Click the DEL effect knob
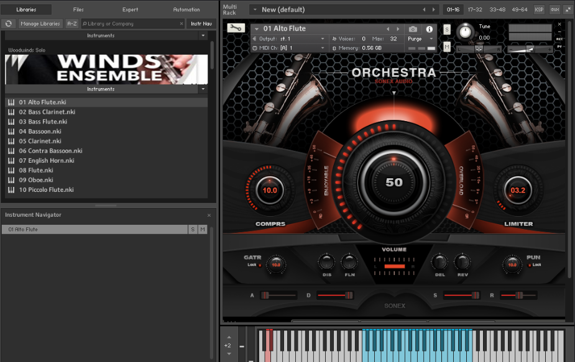This screenshot has height=362, width=575. [x=439, y=261]
